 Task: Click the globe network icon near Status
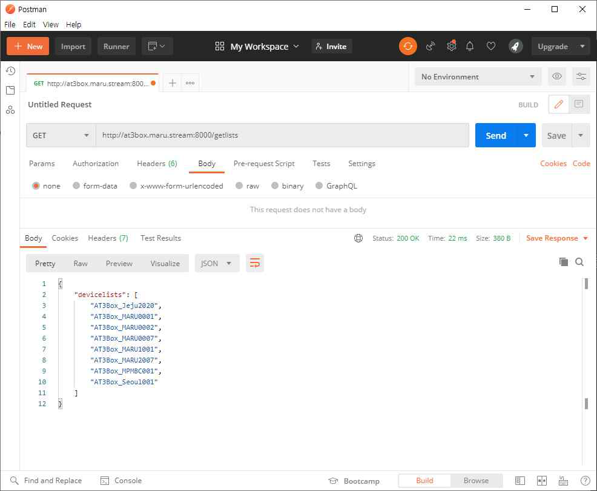click(358, 238)
